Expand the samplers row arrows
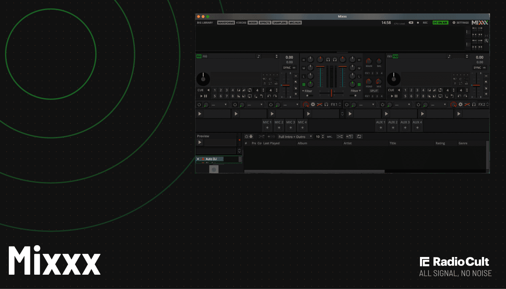Image resolution: width=506 pixels, height=289 pixels. pyautogui.click(x=342, y=114)
